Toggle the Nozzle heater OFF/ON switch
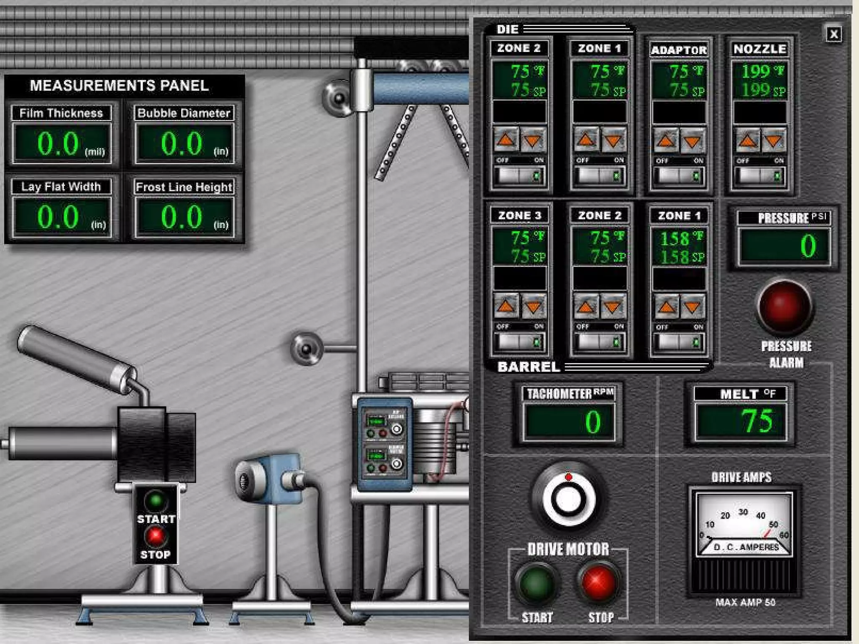859x644 pixels. pos(760,175)
